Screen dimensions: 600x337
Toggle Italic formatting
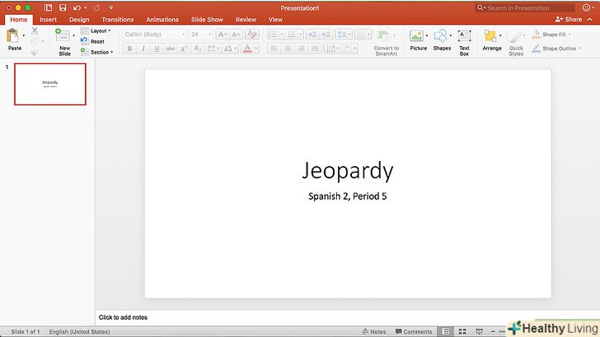click(143, 48)
